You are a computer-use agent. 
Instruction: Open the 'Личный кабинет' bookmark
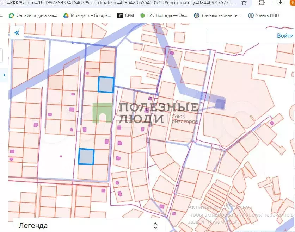pyautogui.click(x=217, y=15)
